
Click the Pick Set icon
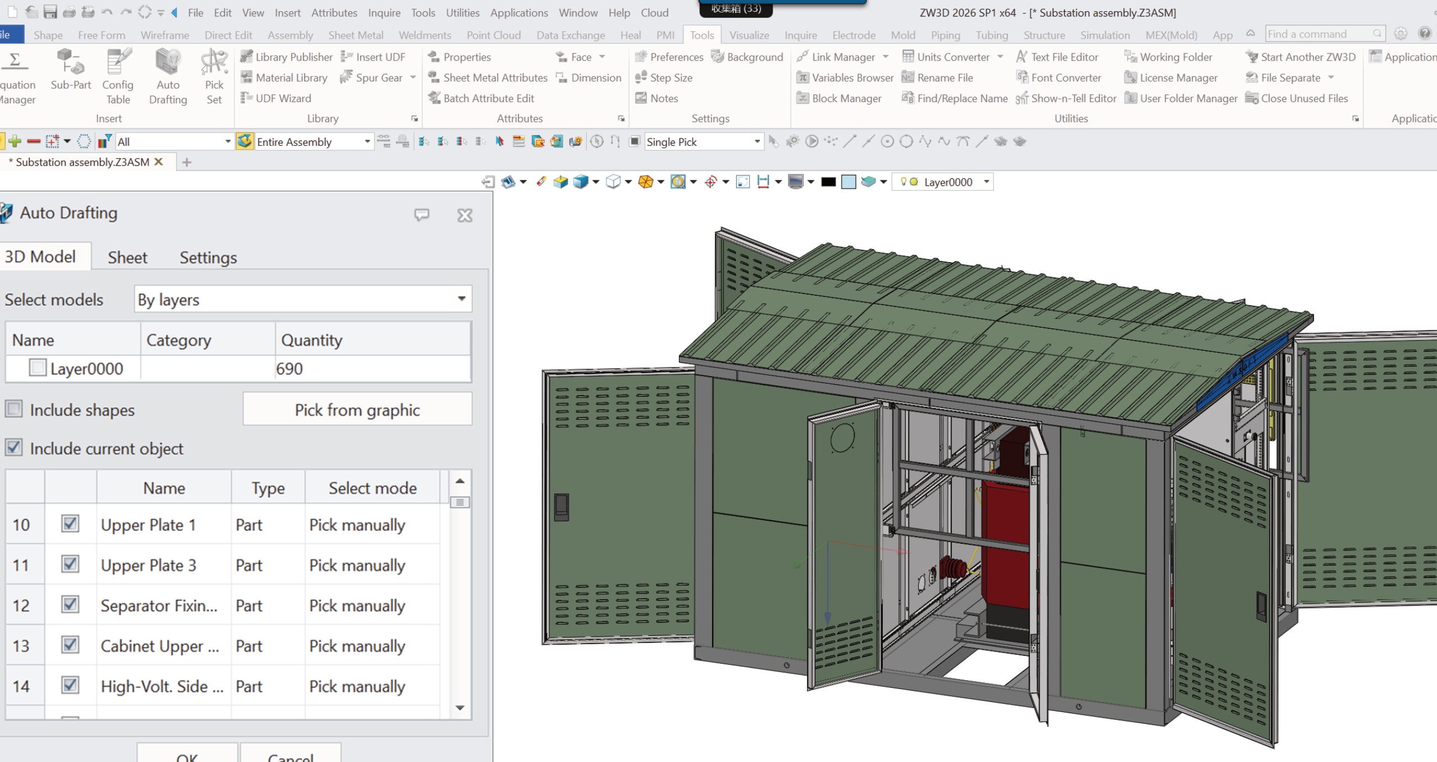[x=214, y=77]
